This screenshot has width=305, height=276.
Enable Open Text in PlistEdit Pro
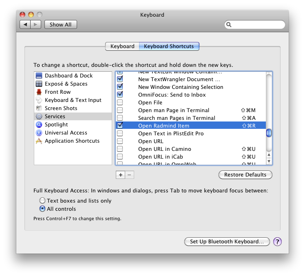[x=120, y=133]
